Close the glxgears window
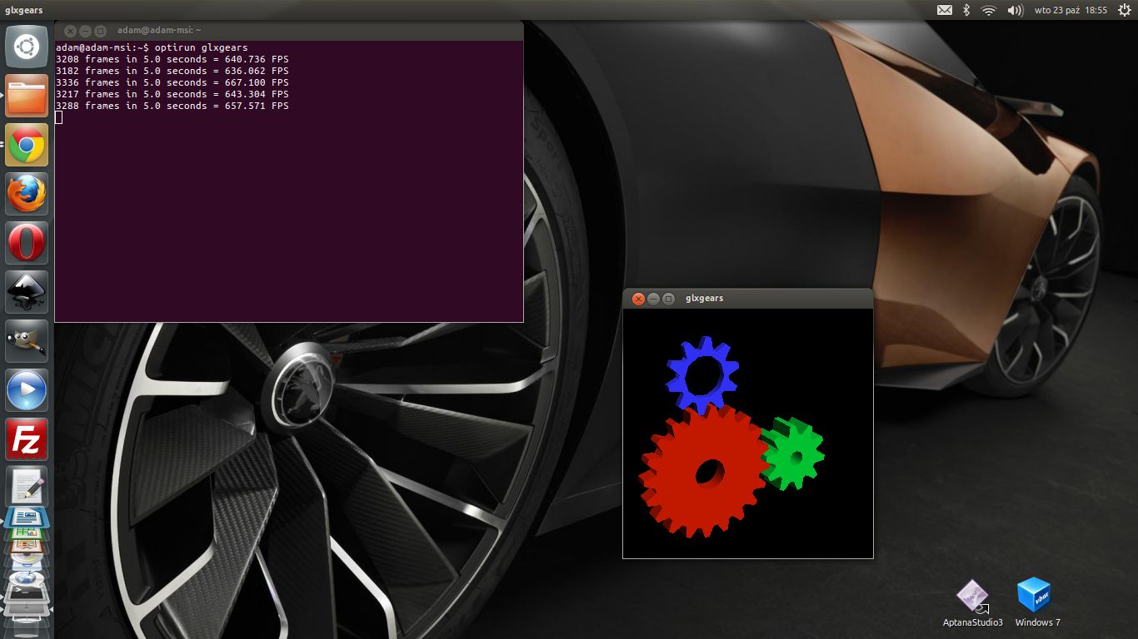1138x639 pixels. (639, 299)
